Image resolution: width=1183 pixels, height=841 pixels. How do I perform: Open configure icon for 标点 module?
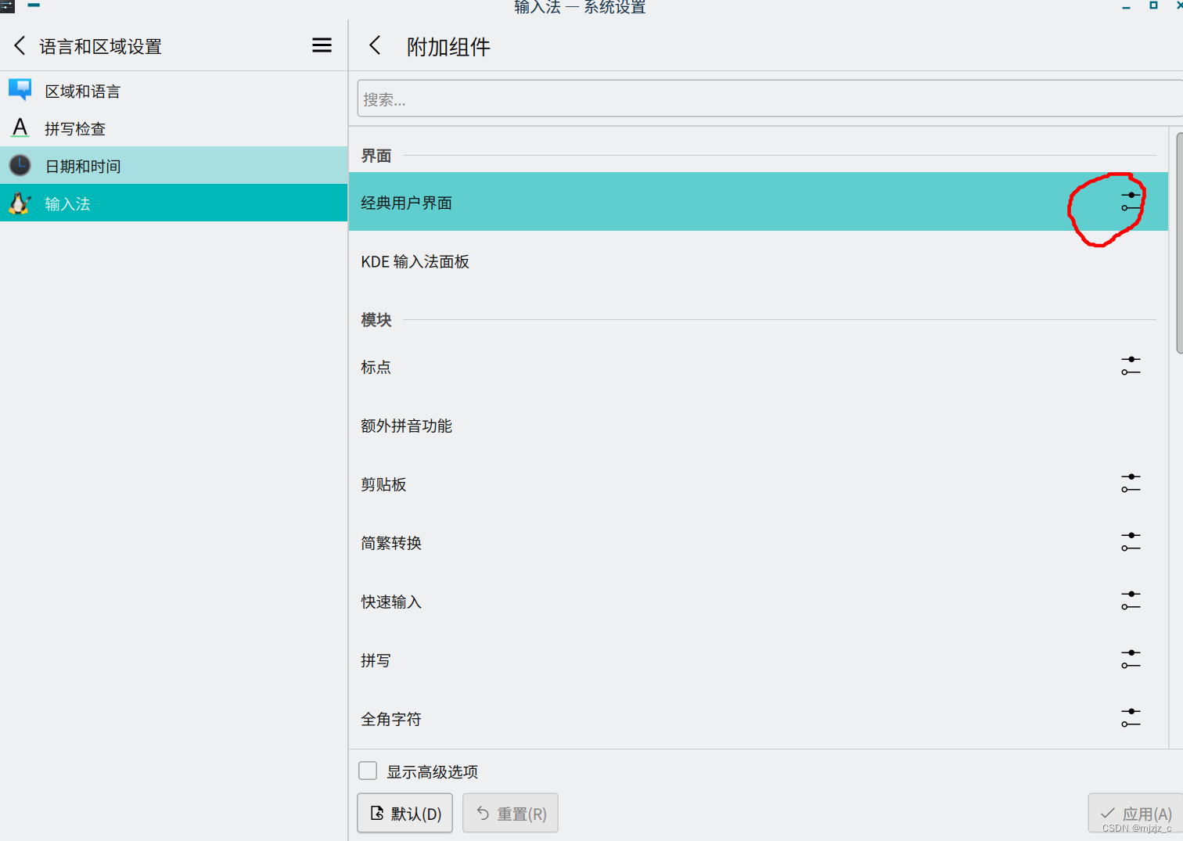click(1131, 366)
